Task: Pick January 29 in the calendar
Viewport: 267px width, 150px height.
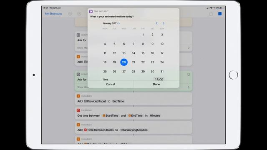Action: pos(143,71)
